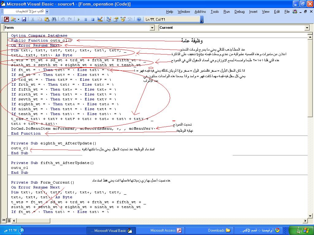314x235 pixels.
Task: Open the Project Explorer icon
Action: point(109,19)
